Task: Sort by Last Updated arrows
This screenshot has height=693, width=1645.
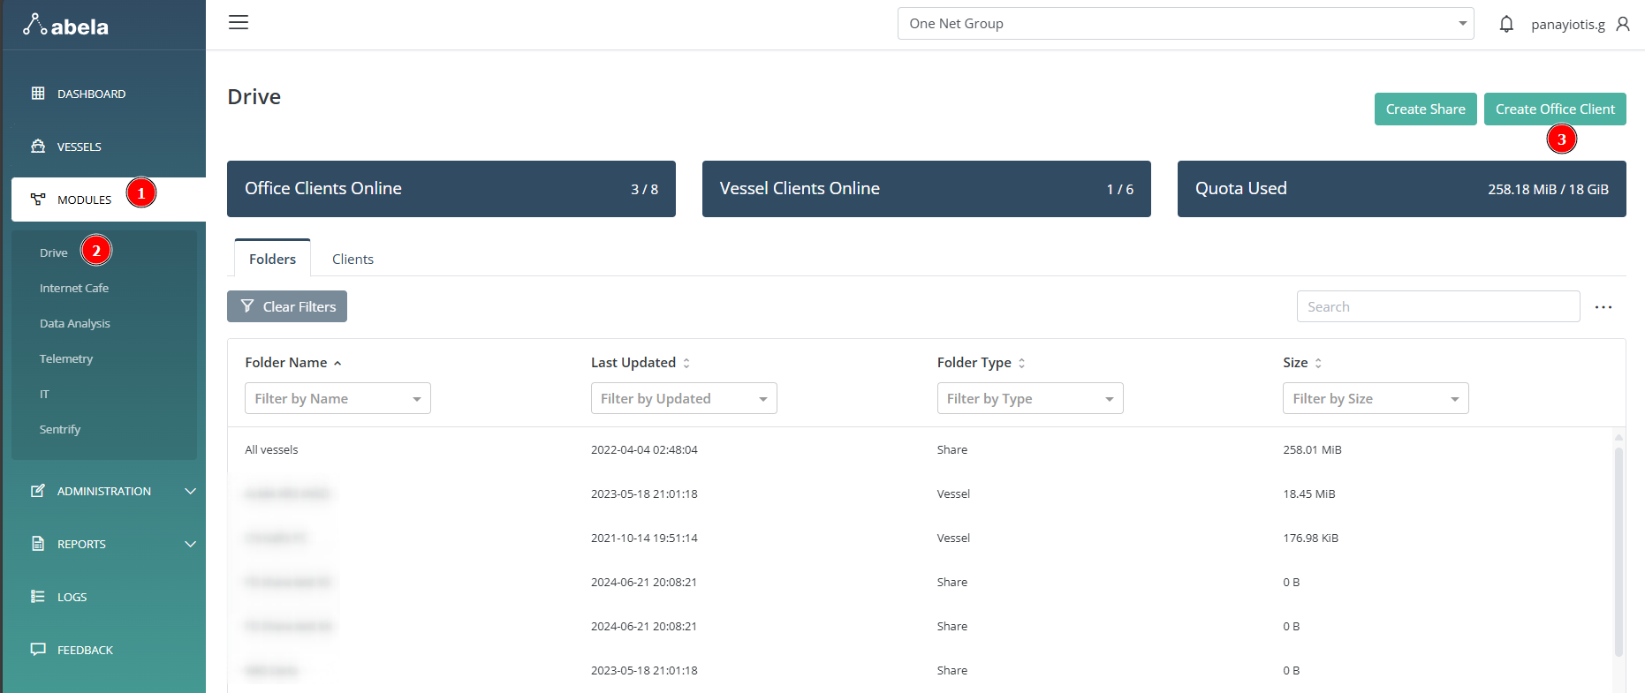Action: (686, 363)
